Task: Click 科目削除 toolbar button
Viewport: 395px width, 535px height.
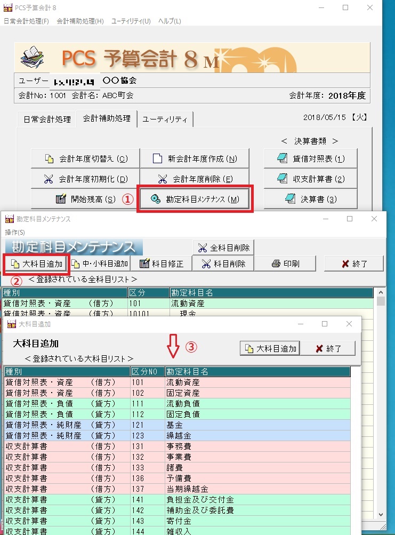Action: point(223,263)
